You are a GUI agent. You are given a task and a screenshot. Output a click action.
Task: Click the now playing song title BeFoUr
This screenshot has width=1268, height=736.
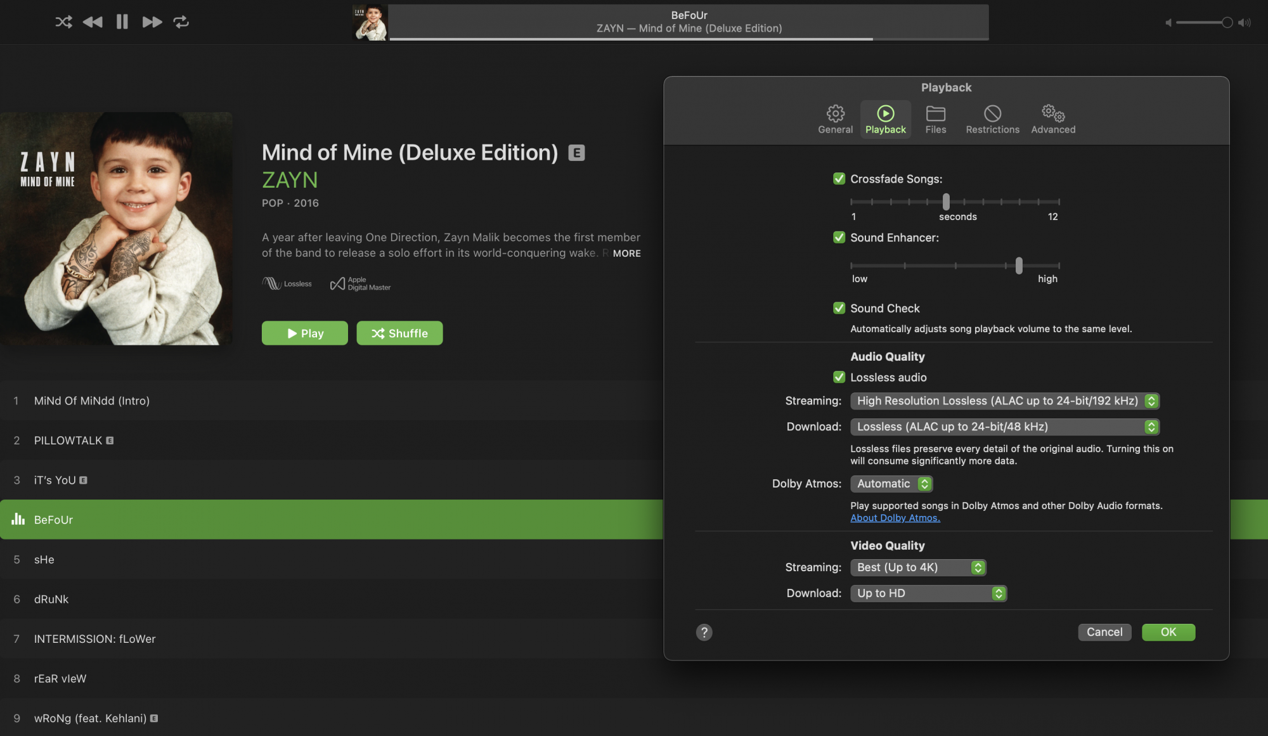point(689,15)
